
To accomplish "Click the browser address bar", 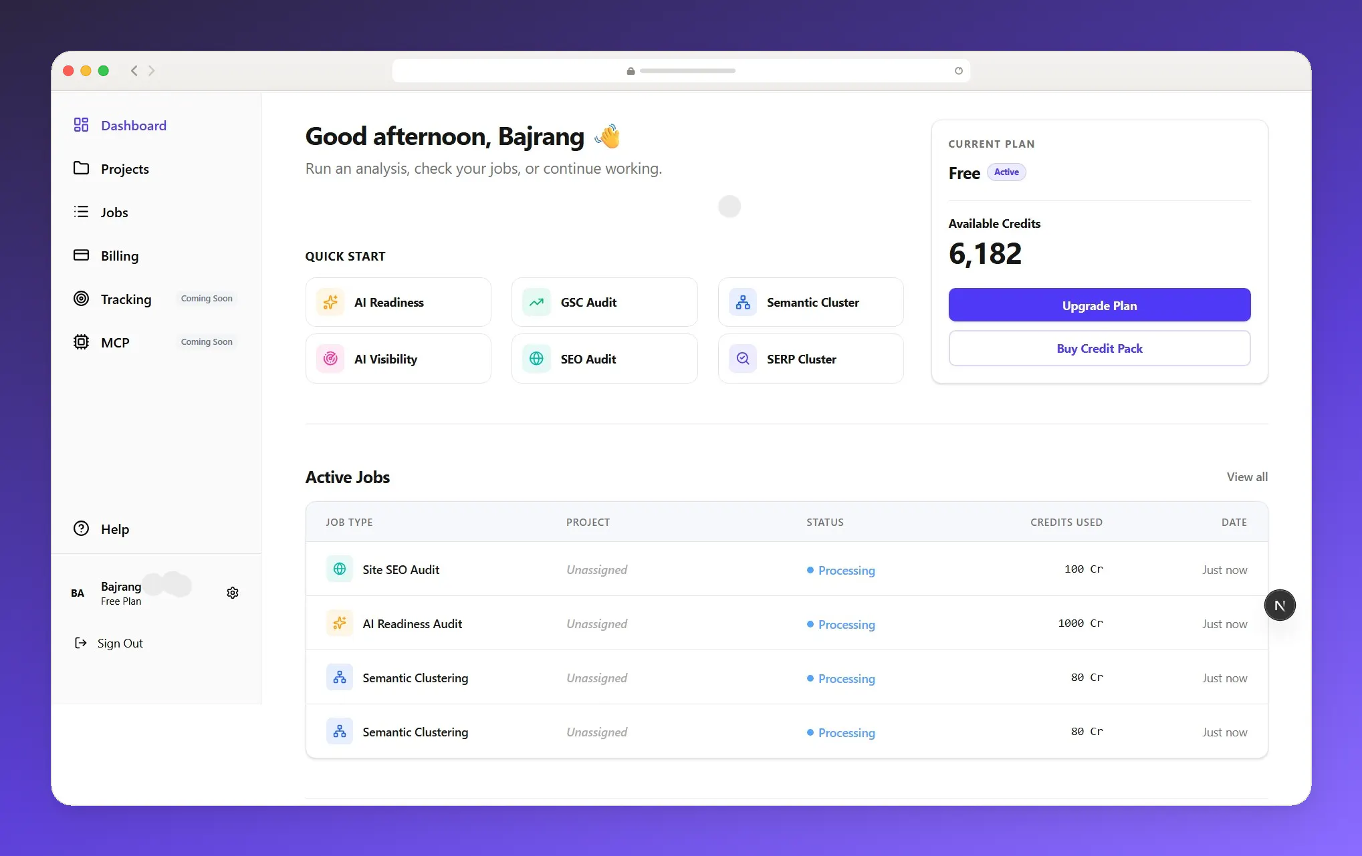I will coord(681,71).
